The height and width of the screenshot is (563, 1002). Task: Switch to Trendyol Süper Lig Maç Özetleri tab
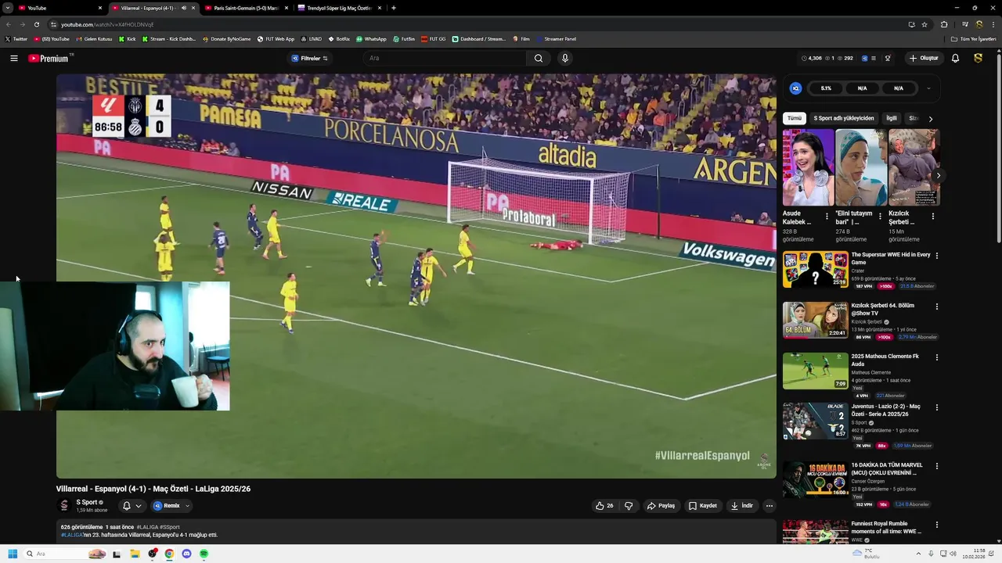[340, 8]
